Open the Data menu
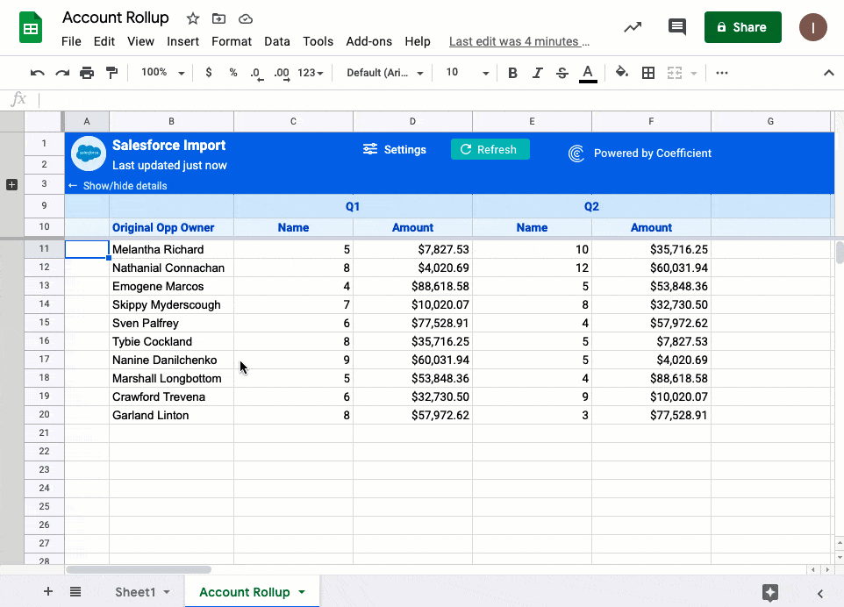The image size is (844, 607). (276, 41)
